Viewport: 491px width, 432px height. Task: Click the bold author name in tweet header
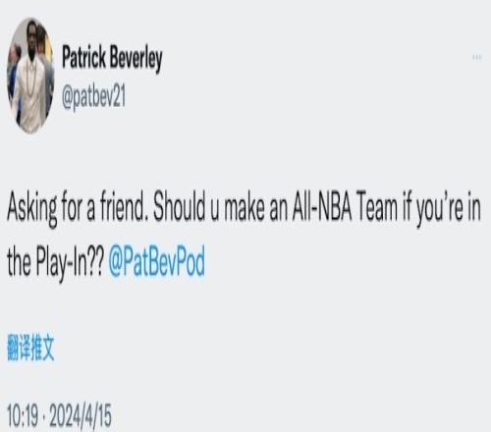pos(112,58)
